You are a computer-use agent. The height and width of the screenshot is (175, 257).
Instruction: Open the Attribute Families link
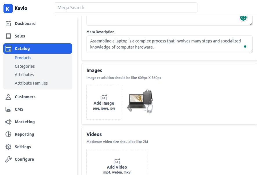(x=31, y=83)
